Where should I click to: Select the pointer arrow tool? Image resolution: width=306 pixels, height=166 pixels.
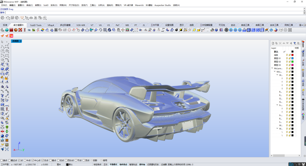click(2, 42)
